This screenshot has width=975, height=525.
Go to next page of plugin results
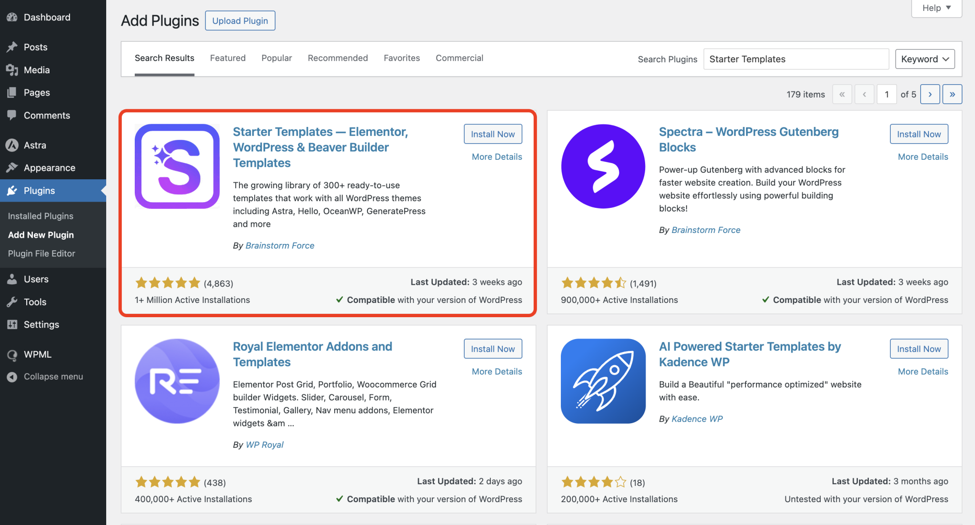tap(930, 94)
